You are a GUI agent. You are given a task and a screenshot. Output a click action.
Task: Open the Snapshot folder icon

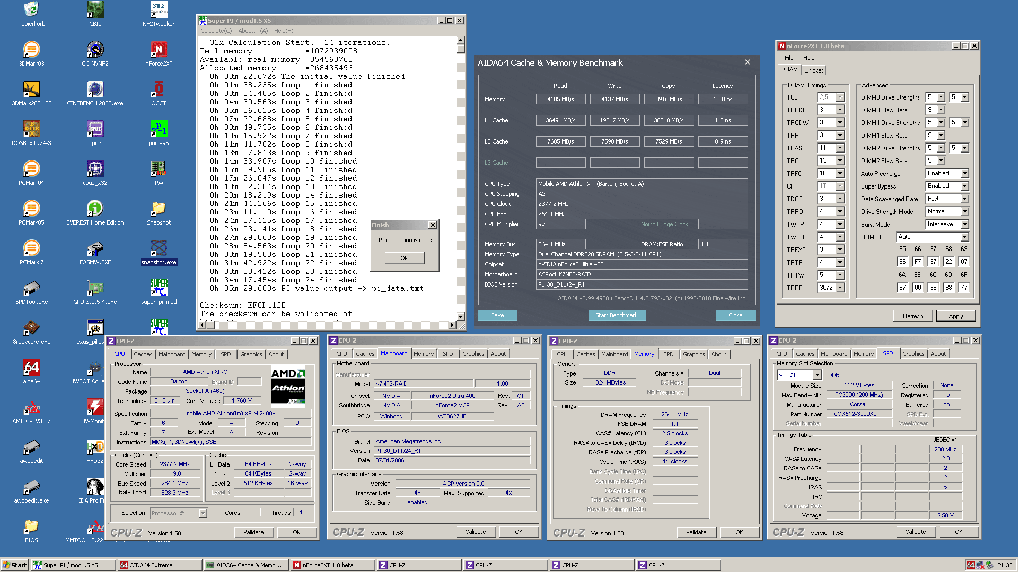click(159, 213)
